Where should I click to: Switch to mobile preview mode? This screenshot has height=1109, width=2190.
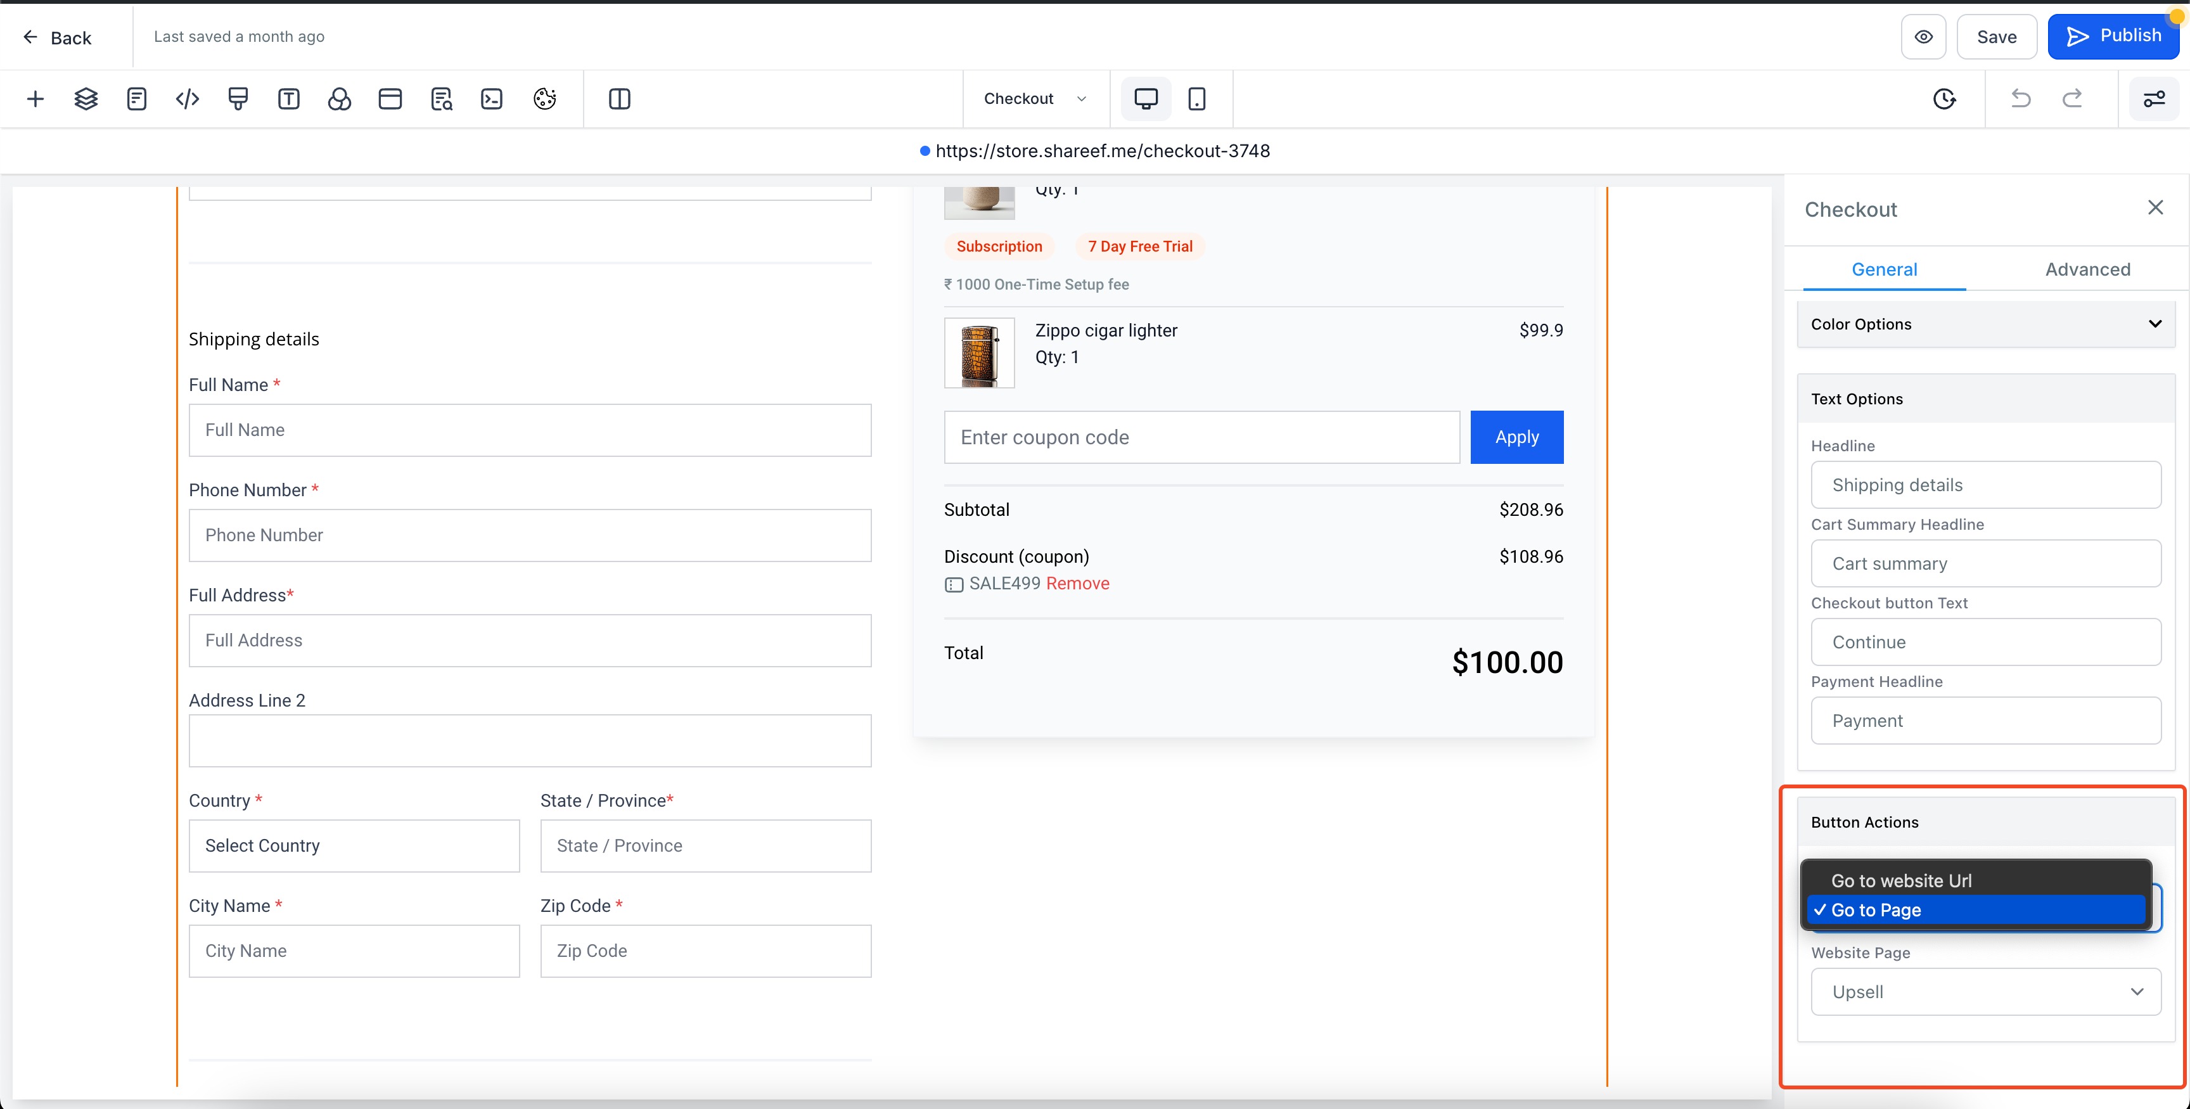pyautogui.click(x=1197, y=99)
